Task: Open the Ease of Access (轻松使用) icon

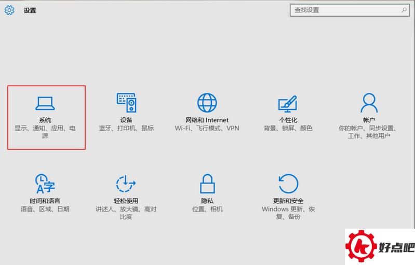Action: pyautogui.click(x=126, y=184)
